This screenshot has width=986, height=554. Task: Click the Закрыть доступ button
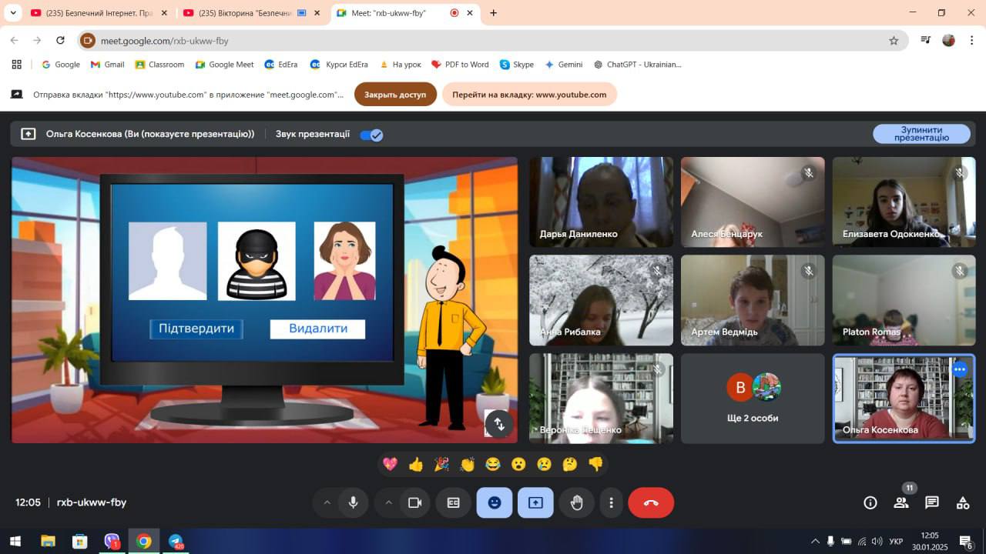tap(395, 95)
